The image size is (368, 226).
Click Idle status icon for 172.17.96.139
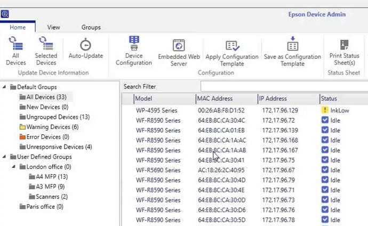click(325, 130)
